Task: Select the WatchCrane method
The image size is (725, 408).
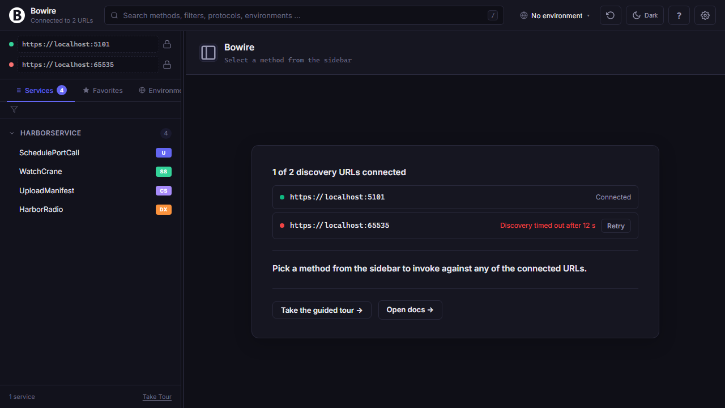Action: tap(91, 172)
